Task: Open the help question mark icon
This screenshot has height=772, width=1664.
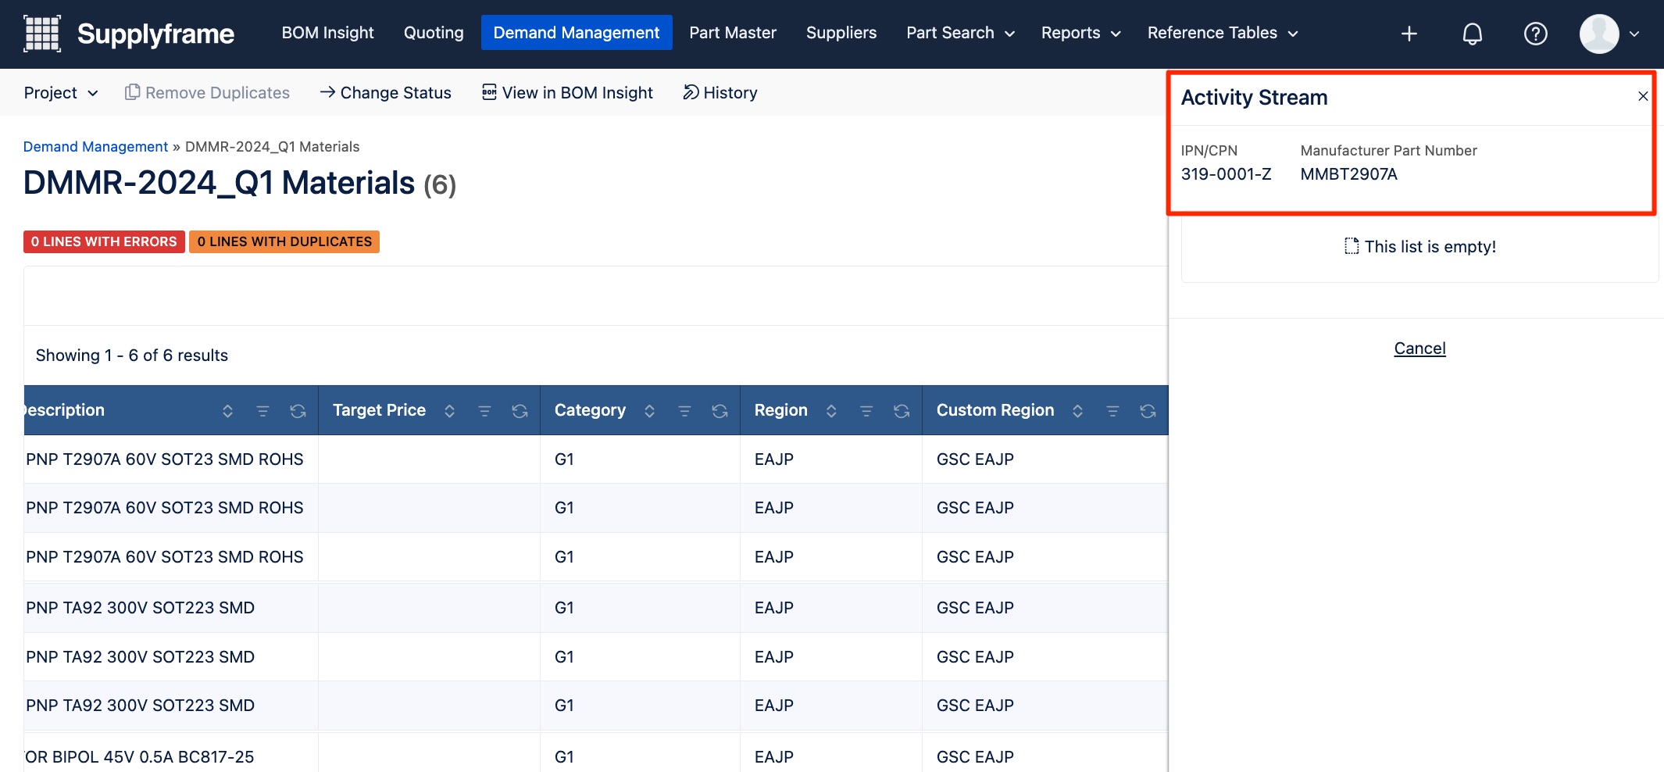Action: pyautogui.click(x=1536, y=34)
